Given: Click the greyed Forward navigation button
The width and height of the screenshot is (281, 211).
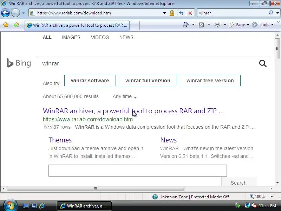Looking at the screenshot, I should tap(15, 13).
